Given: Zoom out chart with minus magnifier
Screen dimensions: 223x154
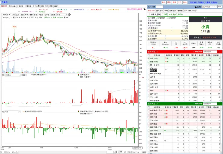Looking at the screenshot, I should pos(118,152).
